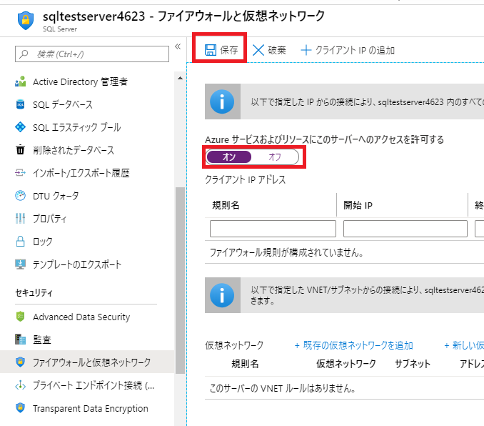Click the ファイアウォールと仮想ネットワーク shield icon in sidebar

tap(21, 362)
